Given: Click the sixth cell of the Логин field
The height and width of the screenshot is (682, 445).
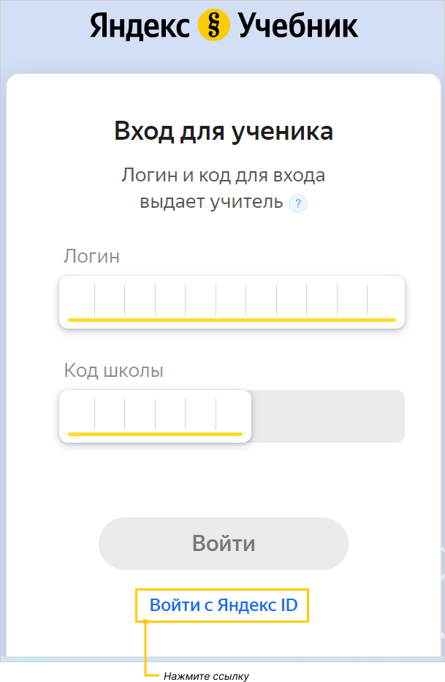Looking at the screenshot, I should tap(231, 301).
